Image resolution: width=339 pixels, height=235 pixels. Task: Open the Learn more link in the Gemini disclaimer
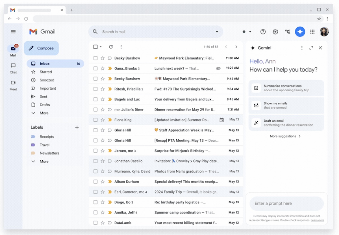[318, 220]
